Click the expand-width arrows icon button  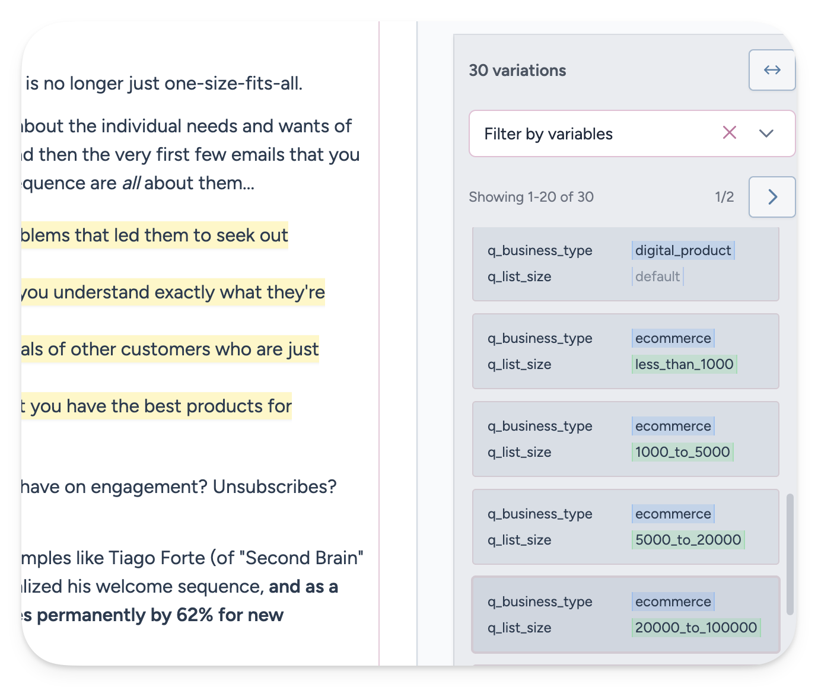click(x=772, y=70)
